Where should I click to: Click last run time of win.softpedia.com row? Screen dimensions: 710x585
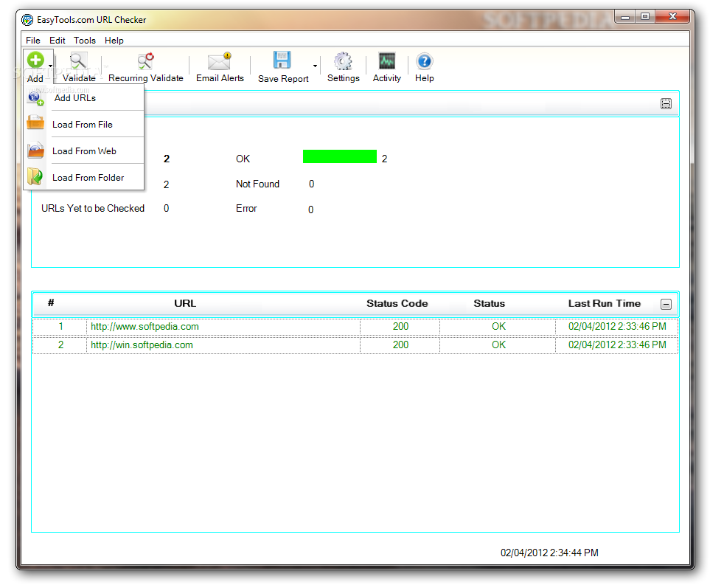(617, 345)
